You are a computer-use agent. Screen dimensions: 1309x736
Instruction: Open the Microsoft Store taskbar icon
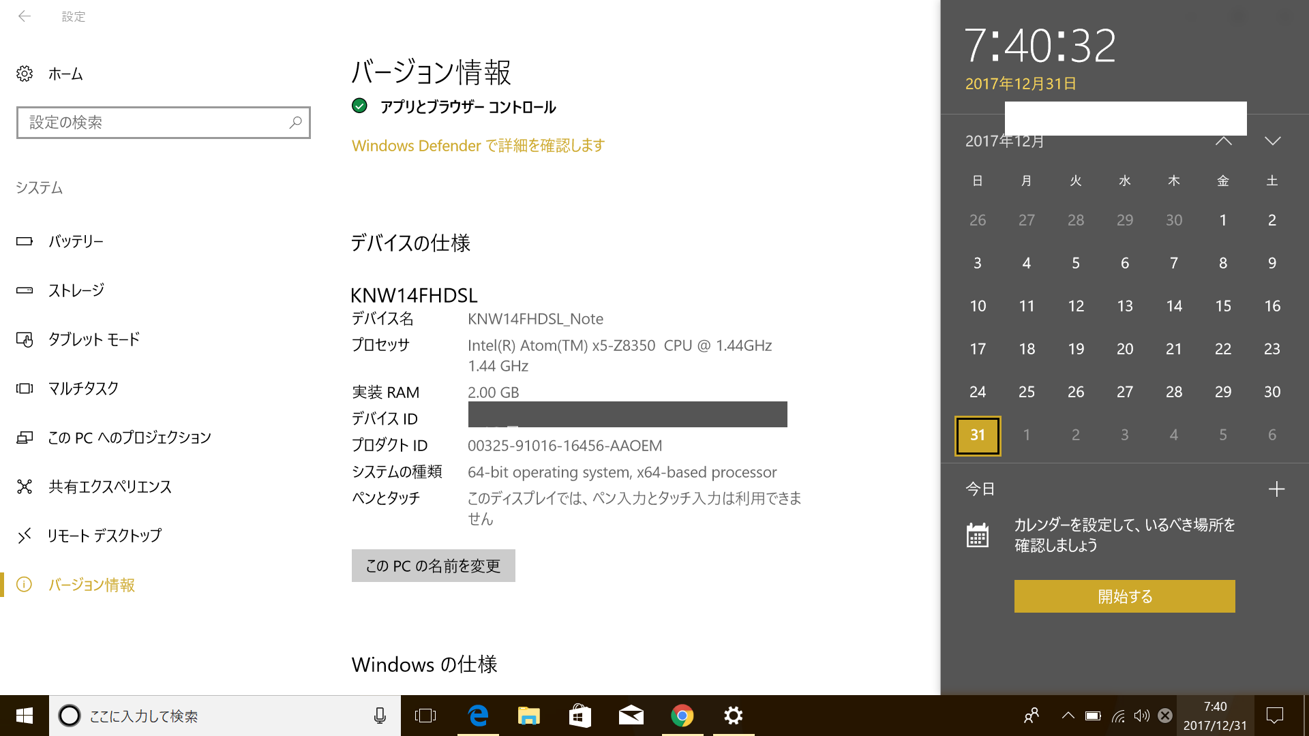pyautogui.click(x=580, y=716)
